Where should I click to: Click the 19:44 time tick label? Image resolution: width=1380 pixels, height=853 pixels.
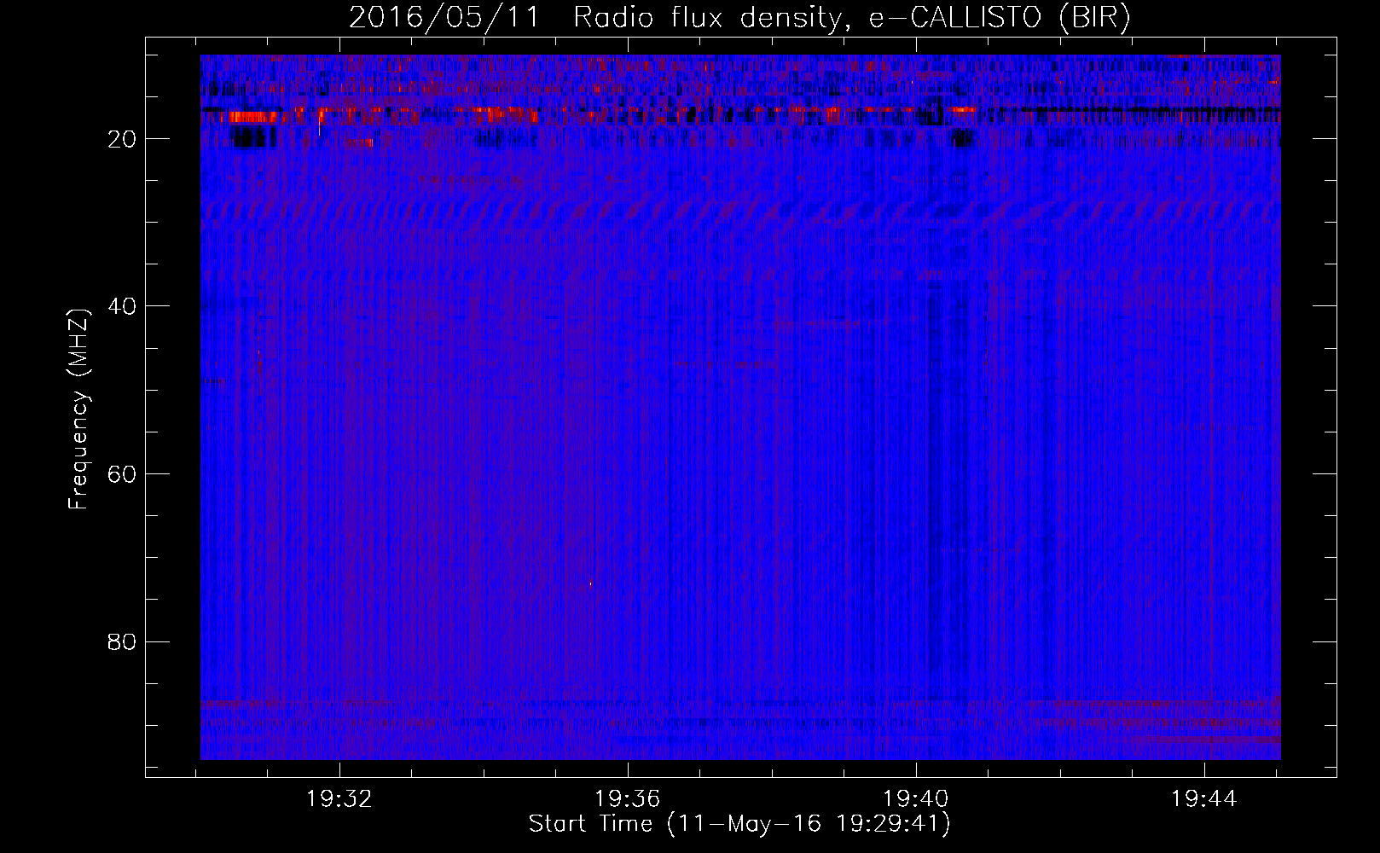coord(1204,799)
